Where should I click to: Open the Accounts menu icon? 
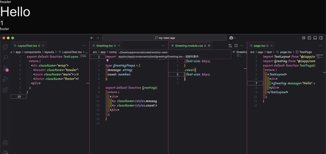(x=5, y=143)
